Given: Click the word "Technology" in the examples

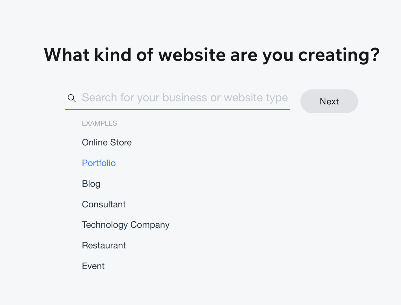Looking at the screenshot, I should (105, 225).
